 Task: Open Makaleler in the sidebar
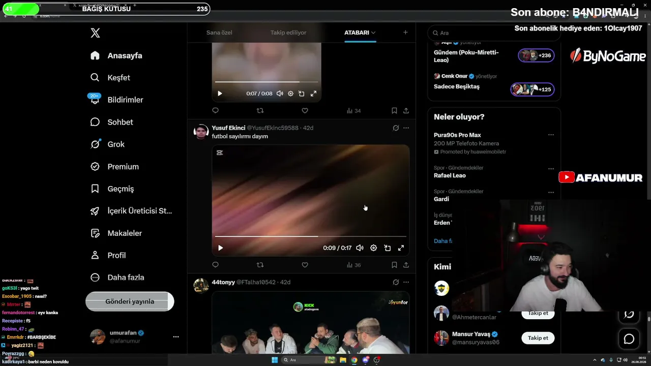[116, 233]
